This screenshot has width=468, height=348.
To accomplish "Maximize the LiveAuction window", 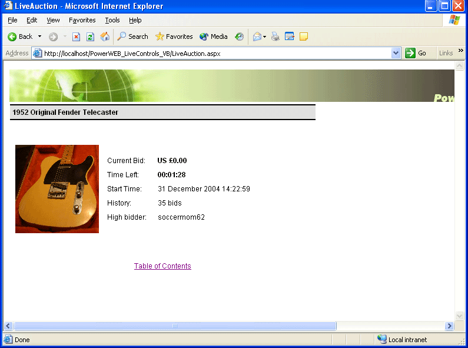I will [x=444, y=6].
